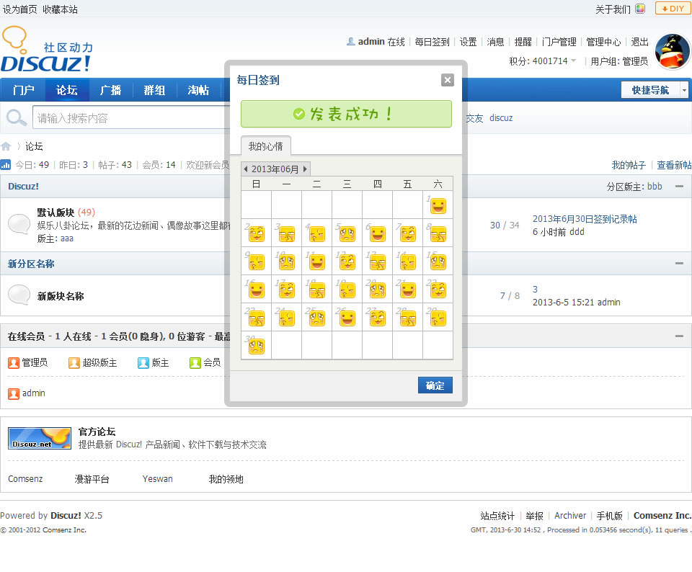Click the mood emoji on June 1
Image resolution: width=692 pixels, height=572 pixels.
pyautogui.click(x=438, y=206)
